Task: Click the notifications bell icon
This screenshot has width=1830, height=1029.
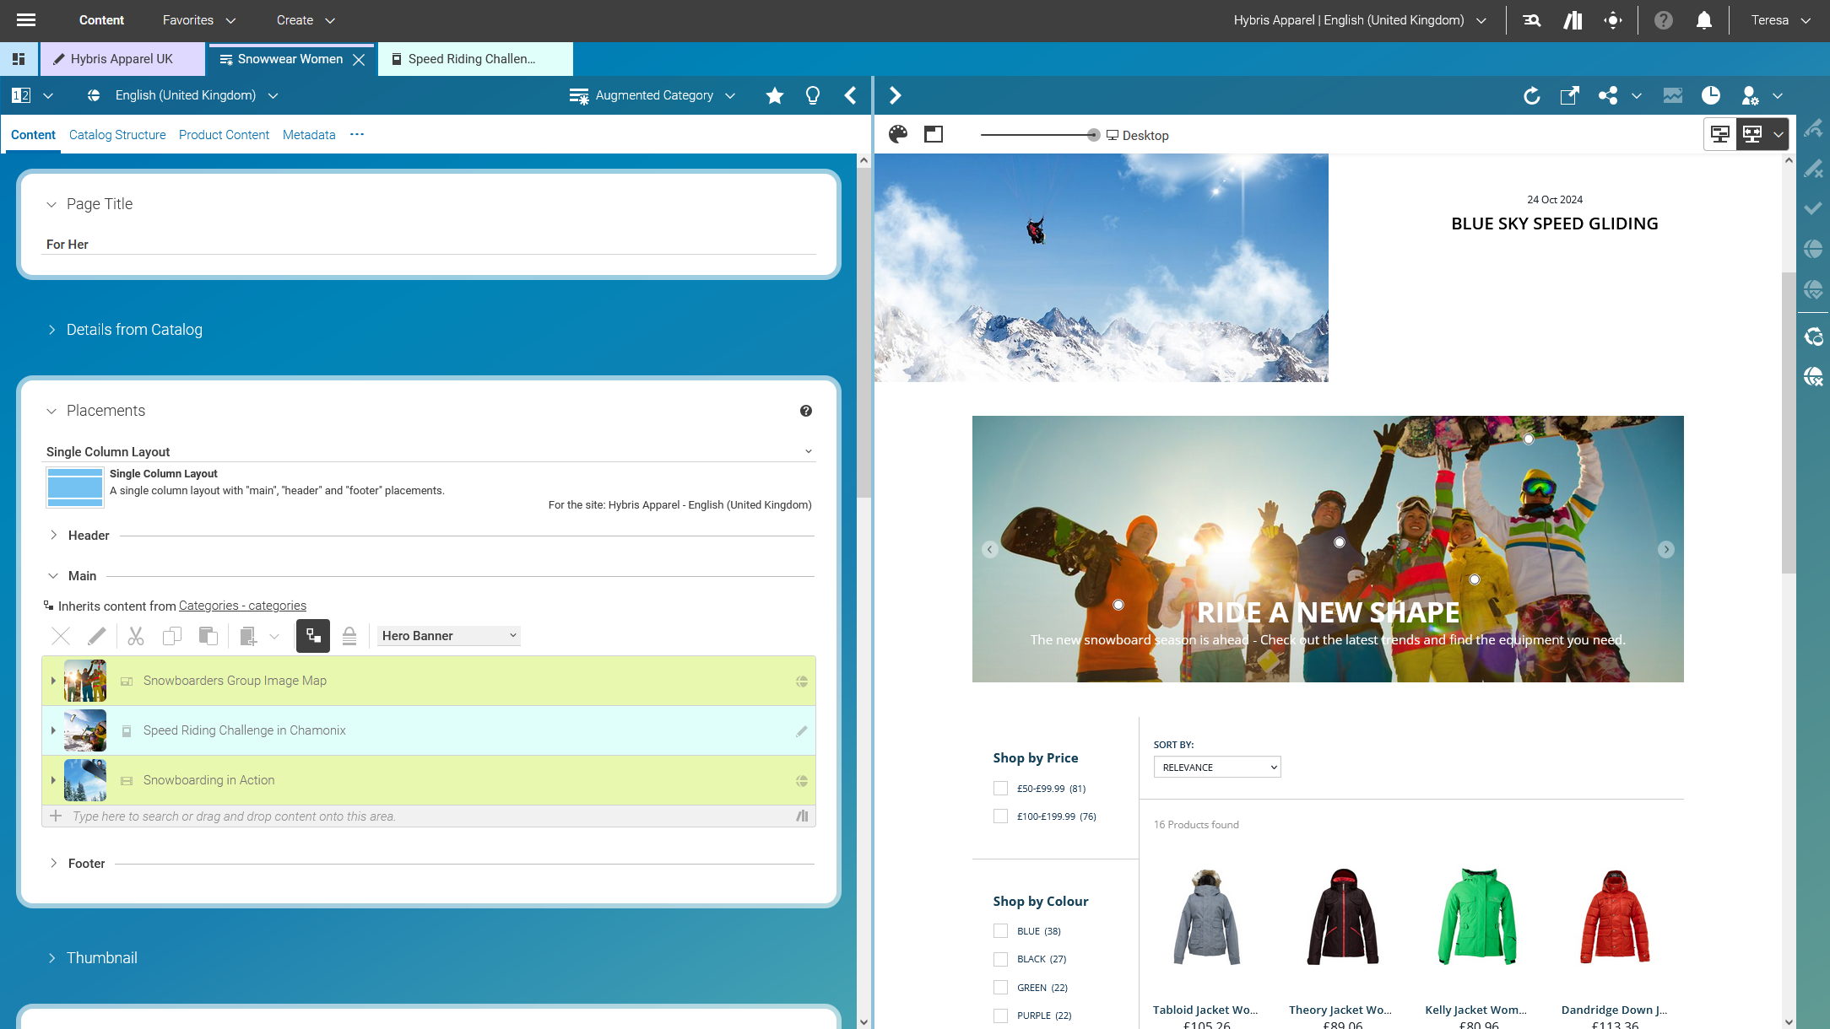Action: [x=1703, y=19]
